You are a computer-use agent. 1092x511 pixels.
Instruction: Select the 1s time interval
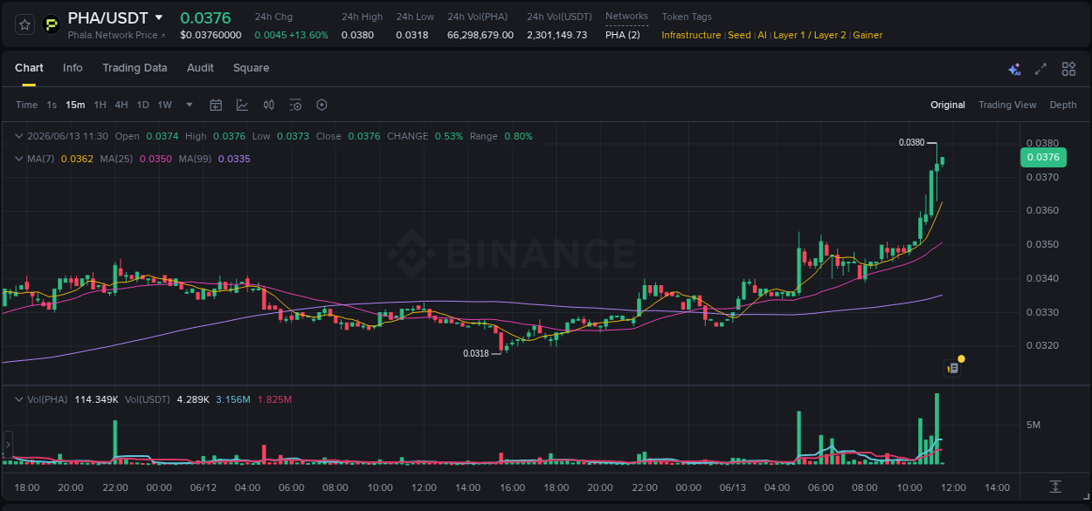(x=52, y=105)
